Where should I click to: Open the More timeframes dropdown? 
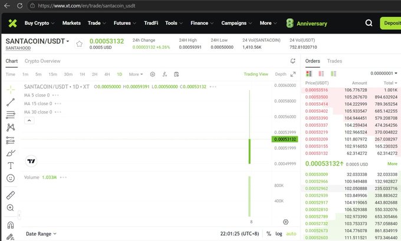click(x=136, y=75)
